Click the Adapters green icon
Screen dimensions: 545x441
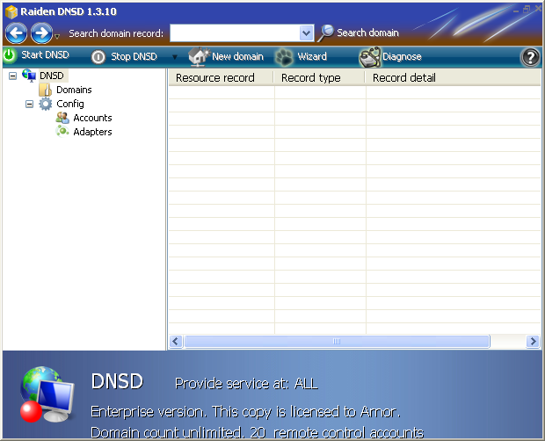pos(62,132)
